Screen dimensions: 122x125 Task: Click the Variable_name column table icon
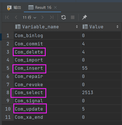coord(18,27)
